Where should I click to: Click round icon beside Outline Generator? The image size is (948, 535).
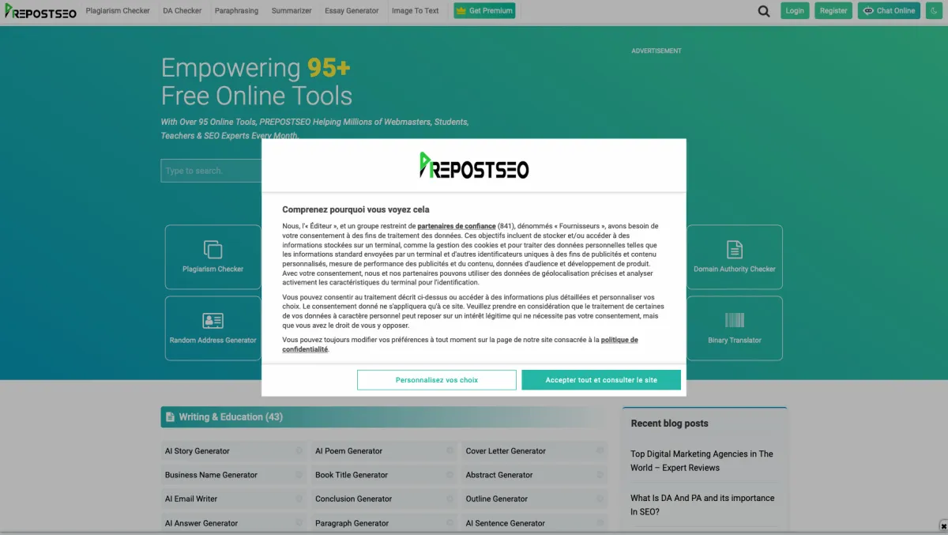click(600, 499)
